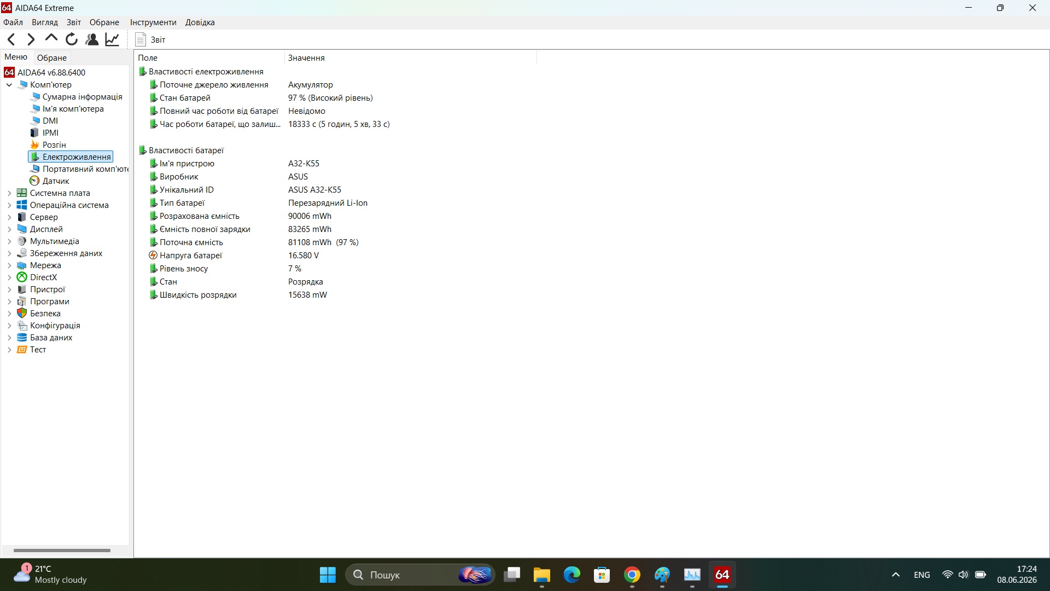Image resolution: width=1050 pixels, height=591 pixels.
Task: Expand the Операційна система node
Action: [9, 205]
